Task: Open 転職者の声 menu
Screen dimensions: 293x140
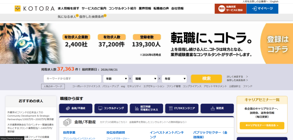Action: (x=161, y=8)
